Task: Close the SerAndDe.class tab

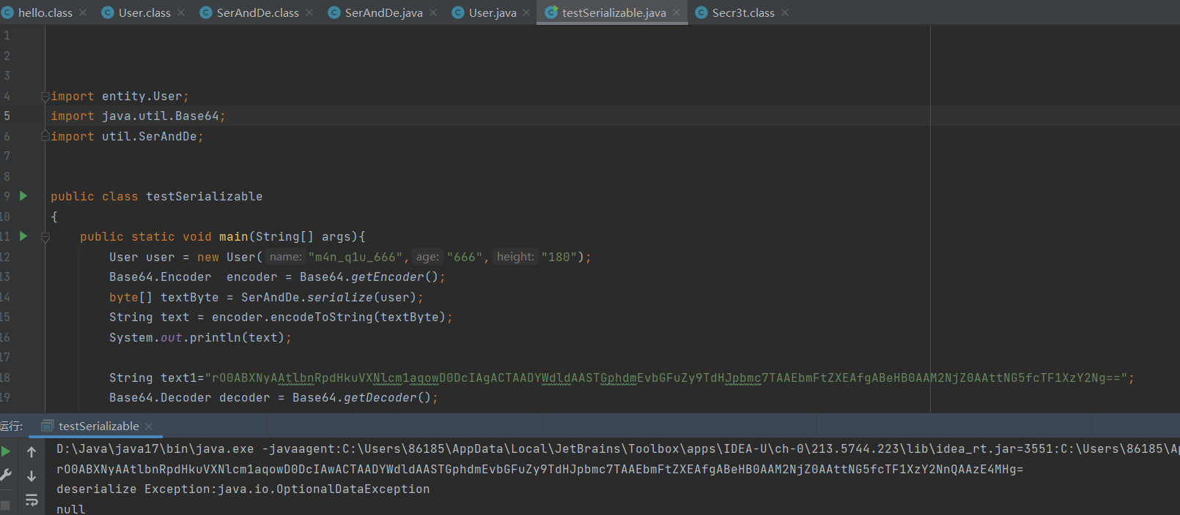Action: 309,12
